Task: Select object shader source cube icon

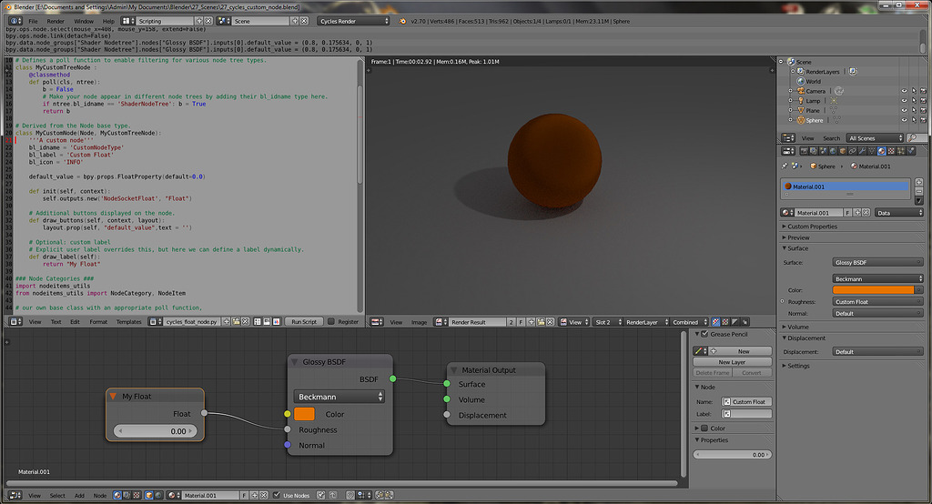Action: coord(149,495)
